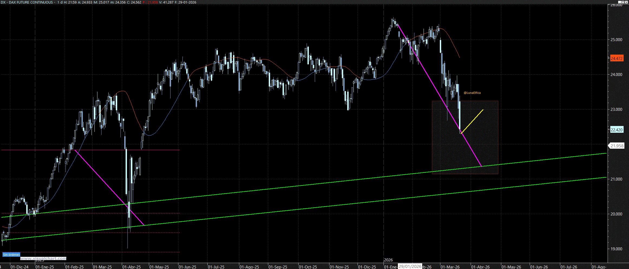Click the 01-Abr-25 date axis label
Image resolution: width=629 pixels, height=269 pixels.
tap(132, 267)
